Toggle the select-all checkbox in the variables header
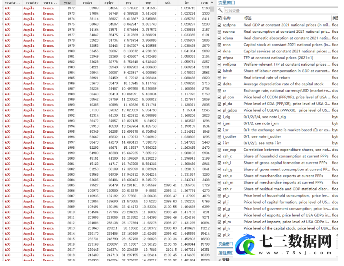Screen dimensions: 344x266 coord(219,18)
